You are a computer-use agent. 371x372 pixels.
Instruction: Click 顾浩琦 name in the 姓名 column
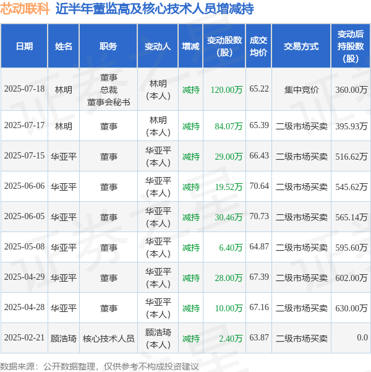64,339
